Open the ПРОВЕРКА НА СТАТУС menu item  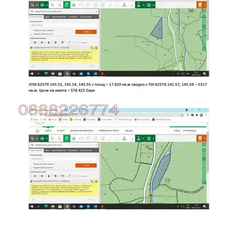(x=109, y=131)
